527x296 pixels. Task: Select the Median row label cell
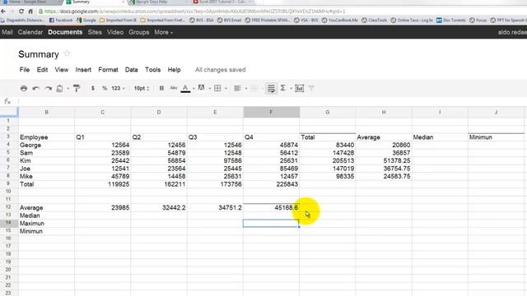pyautogui.click(x=46, y=215)
